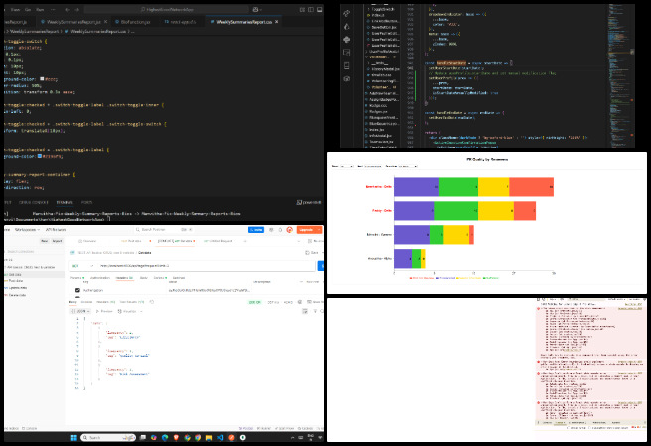Toggle the Sufficient legend item in the chart
The image size is (651, 446).
(491, 278)
